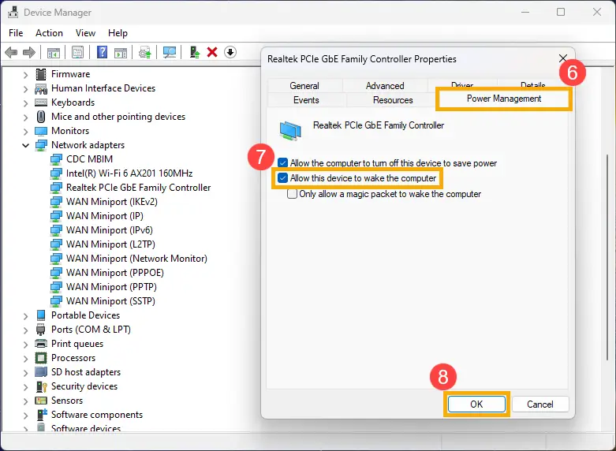616x451 pixels.
Task: Expand the Processors category arrow
Action: point(25,358)
